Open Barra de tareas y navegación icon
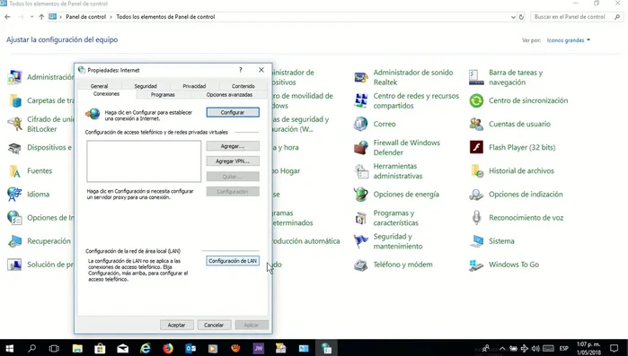Viewport: 628px width, 356px height. click(476, 77)
